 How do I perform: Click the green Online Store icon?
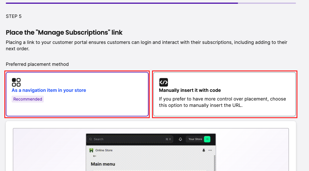(x=92, y=150)
